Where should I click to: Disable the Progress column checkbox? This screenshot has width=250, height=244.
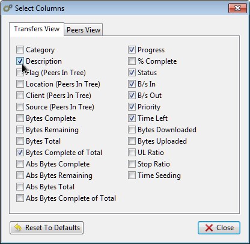point(132,50)
